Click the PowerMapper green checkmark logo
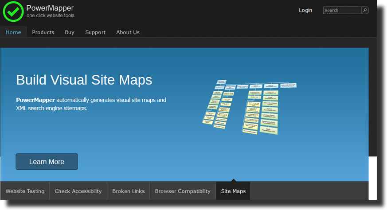 click(13, 12)
